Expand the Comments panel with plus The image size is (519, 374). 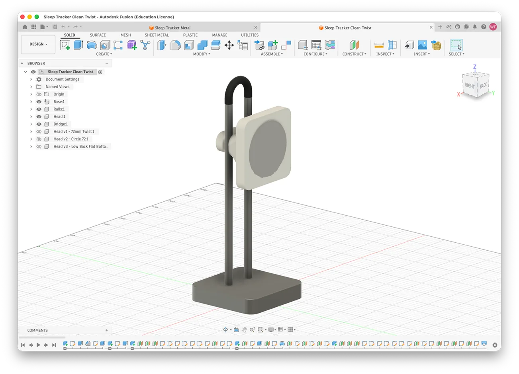pyautogui.click(x=107, y=330)
